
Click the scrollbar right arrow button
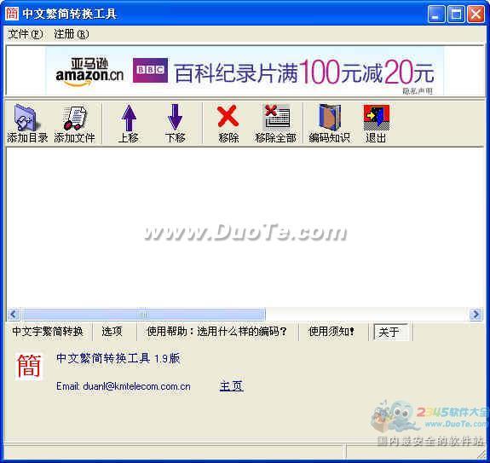click(476, 314)
